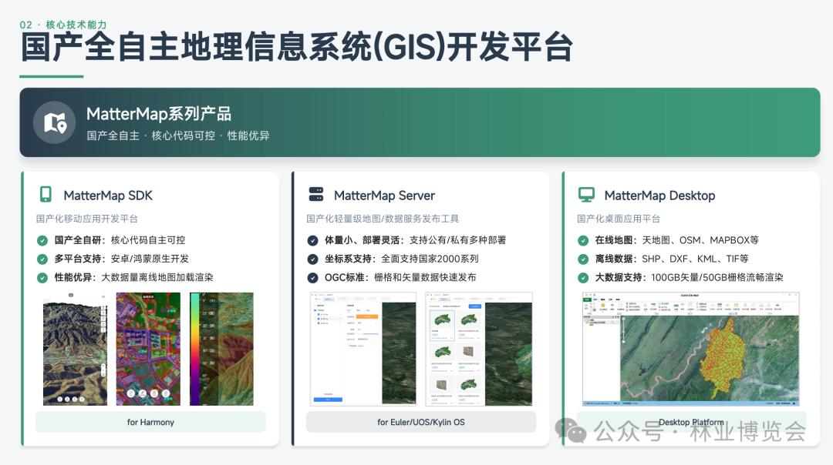Screen dimensions: 833x465
Task: Open the purple and red city map screenshot
Action: 148,349
